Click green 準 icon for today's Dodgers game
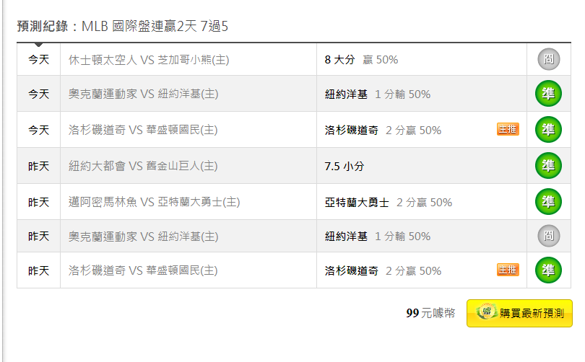Viewport: 585px width, 362px height. point(548,130)
